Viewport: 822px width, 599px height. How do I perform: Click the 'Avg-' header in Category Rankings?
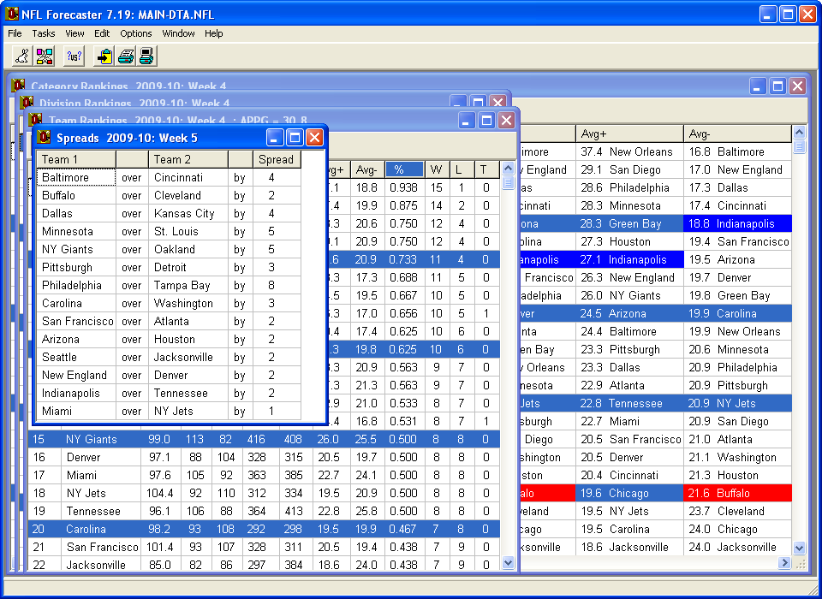click(737, 133)
